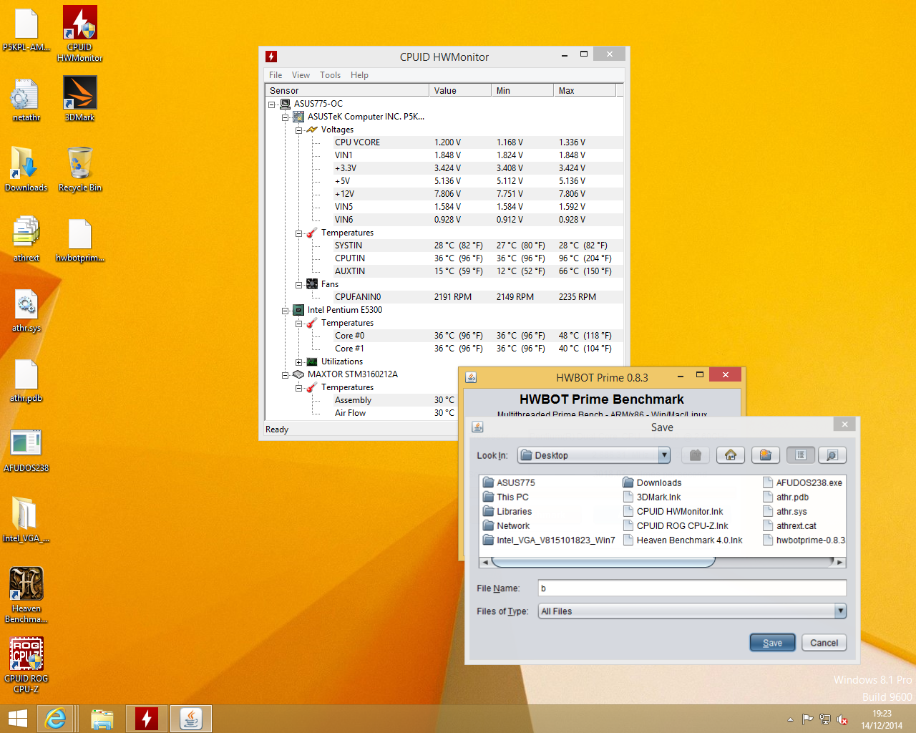This screenshot has height=733, width=916.
Task: Open the View menu in HWMonitor
Action: click(301, 75)
